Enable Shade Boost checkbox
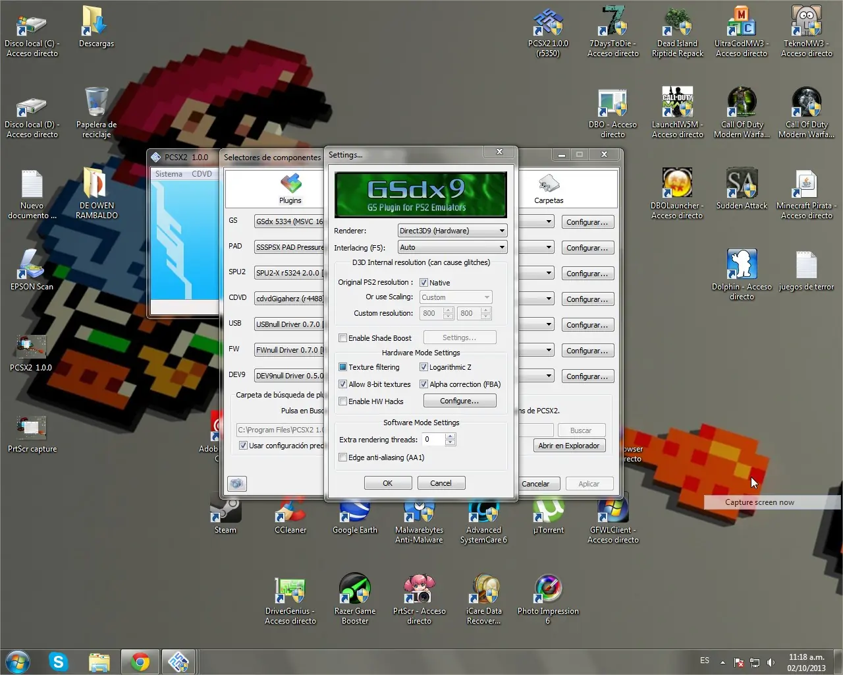 tap(342, 338)
